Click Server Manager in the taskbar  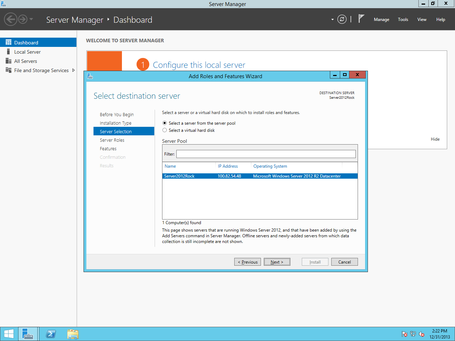pyautogui.click(x=28, y=334)
